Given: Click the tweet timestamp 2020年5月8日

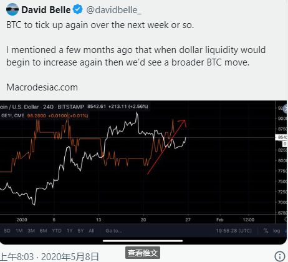Looking at the screenshot, I should (70, 257).
